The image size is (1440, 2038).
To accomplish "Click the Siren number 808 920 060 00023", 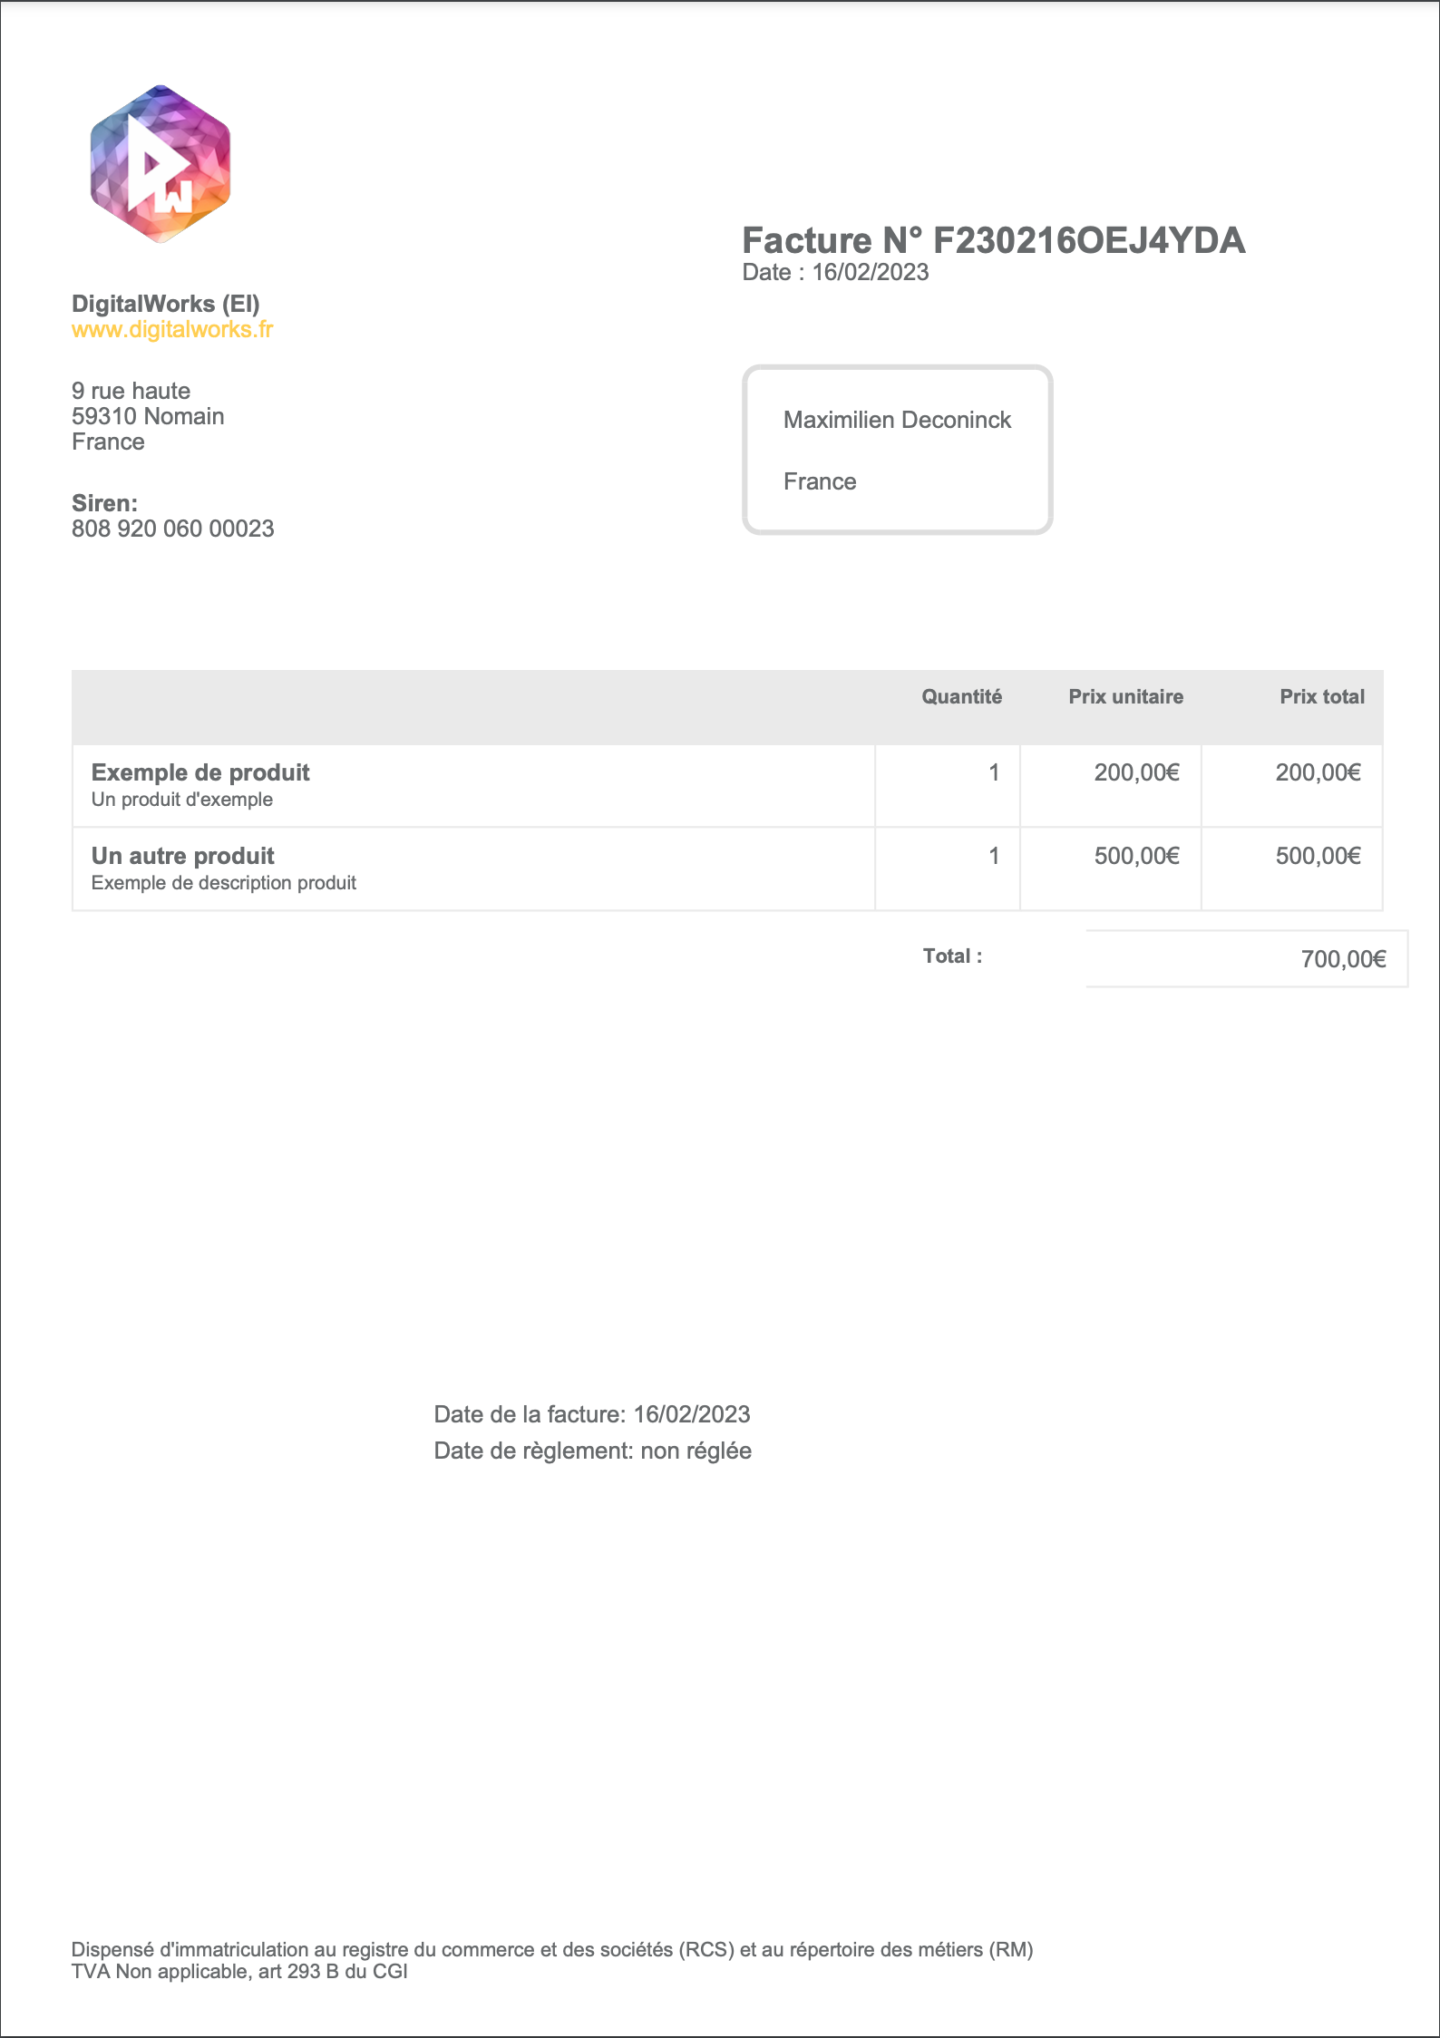I will tap(173, 529).
